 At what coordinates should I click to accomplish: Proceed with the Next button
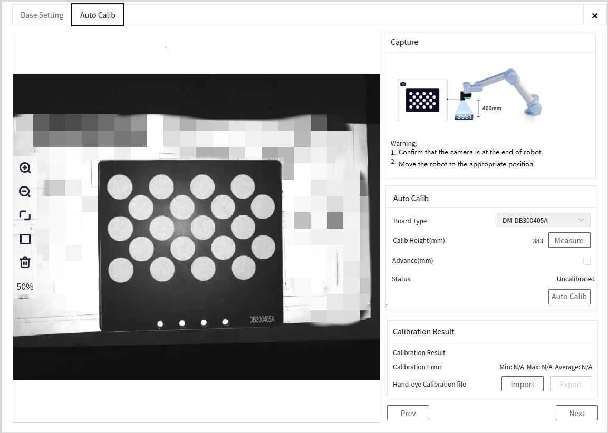[576, 413]
